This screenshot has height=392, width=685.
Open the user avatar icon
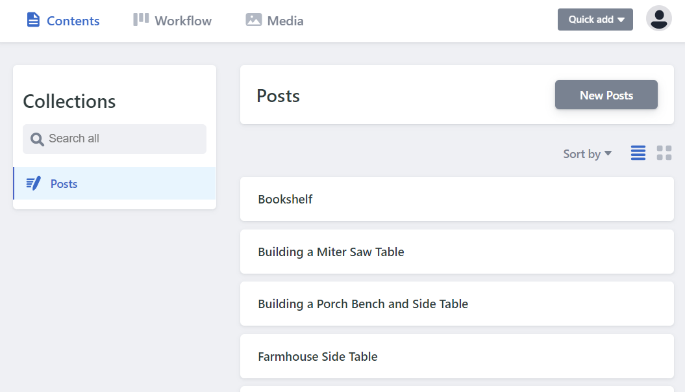tap(658, 19)
